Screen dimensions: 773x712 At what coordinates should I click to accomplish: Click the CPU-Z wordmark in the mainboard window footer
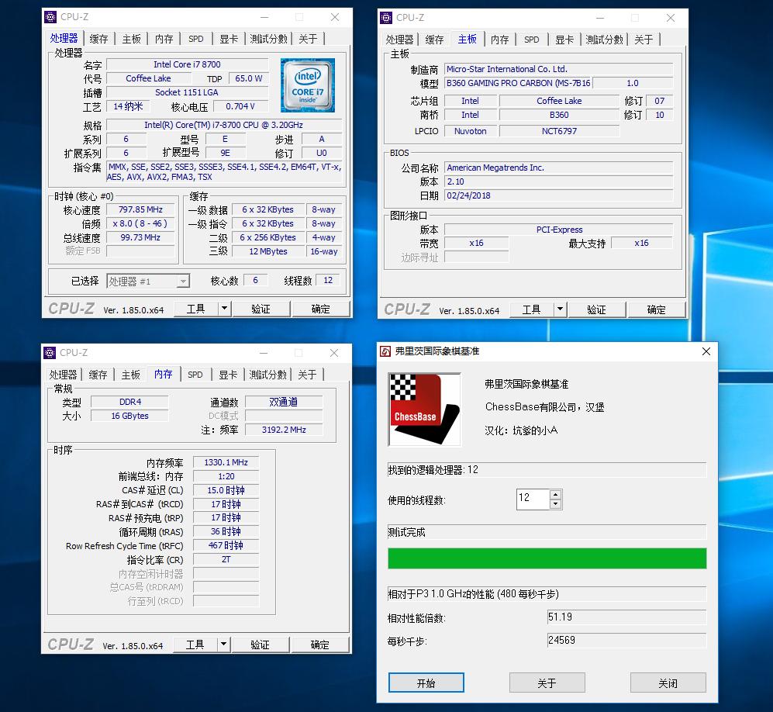click(407, 309)
